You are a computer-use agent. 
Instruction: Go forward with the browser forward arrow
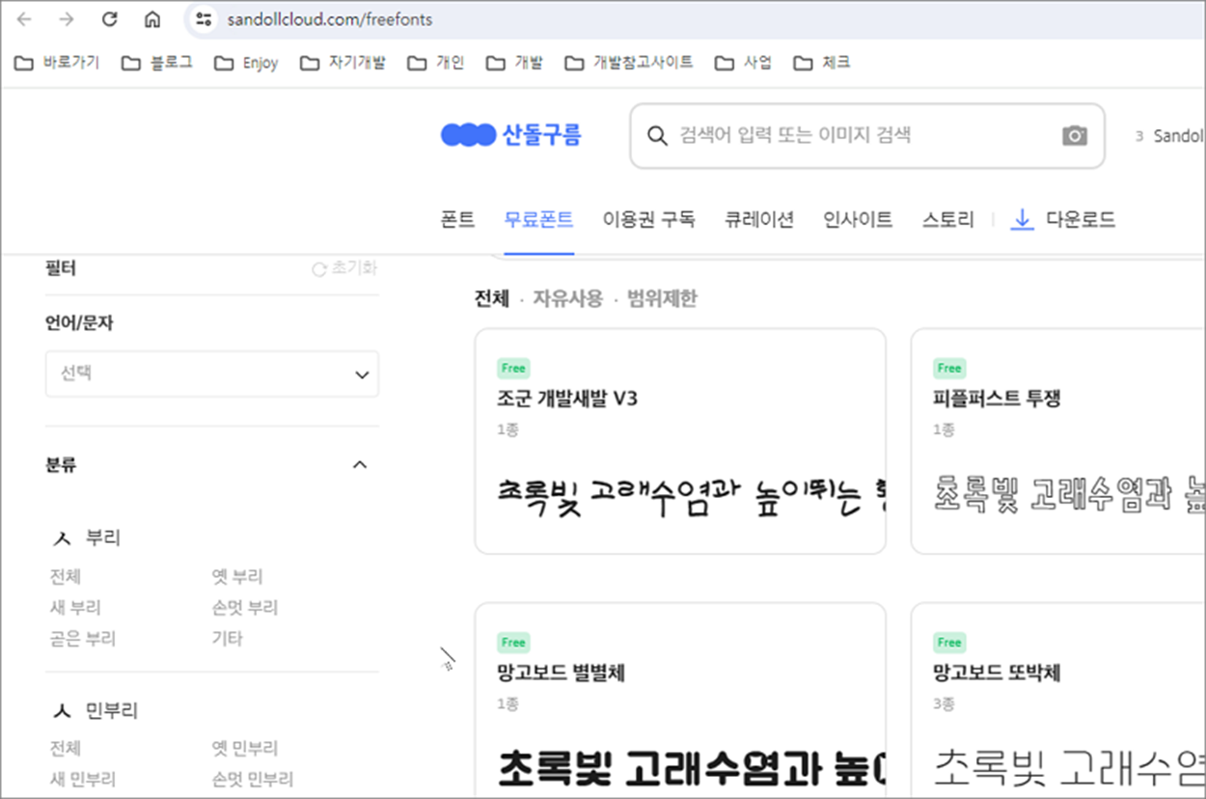click(x=67, y=19)
